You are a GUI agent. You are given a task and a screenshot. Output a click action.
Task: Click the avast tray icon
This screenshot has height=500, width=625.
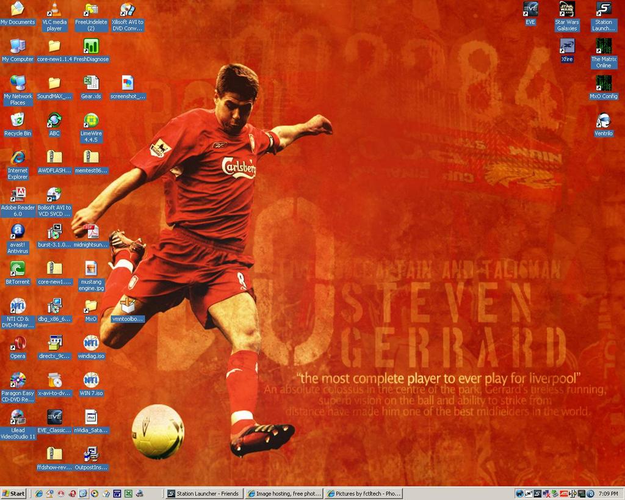tap(590, 494)
